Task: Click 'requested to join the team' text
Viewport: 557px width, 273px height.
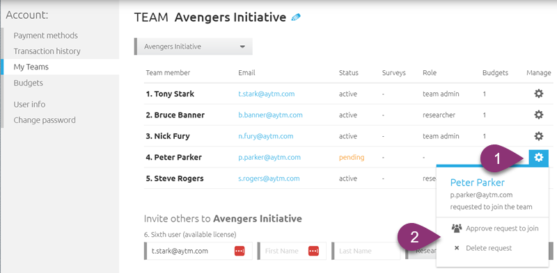Action: (x=491, y=207)
